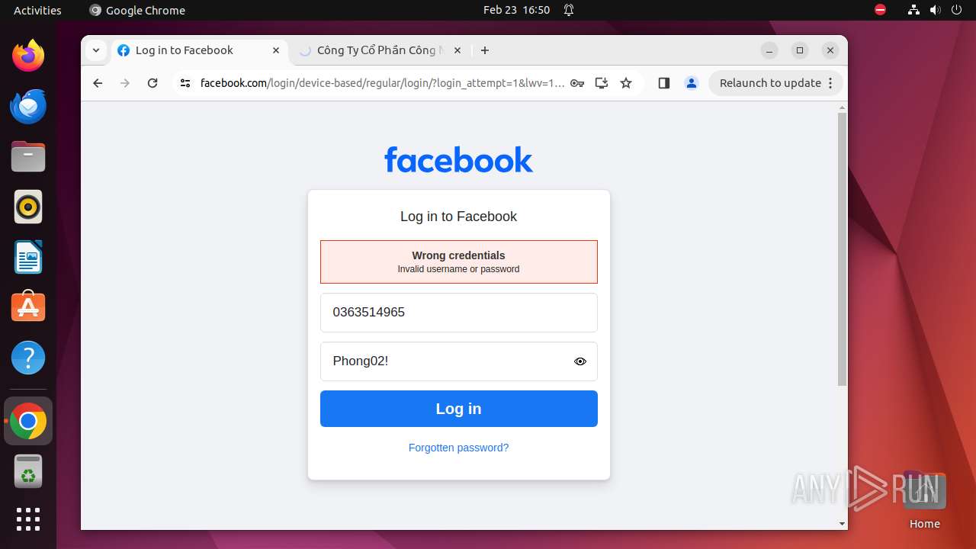
Task: Launch Thunderbird mail from the dock
Action: [x=28, y=106]
